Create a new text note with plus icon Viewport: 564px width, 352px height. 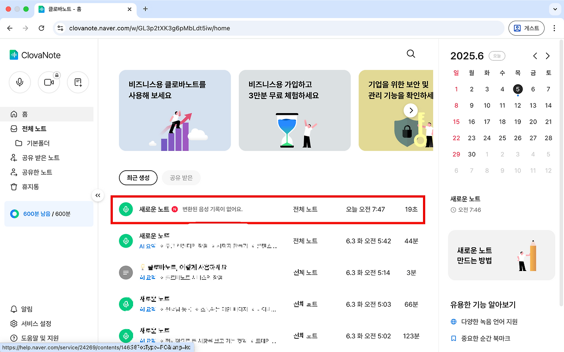tap(78, 82)
